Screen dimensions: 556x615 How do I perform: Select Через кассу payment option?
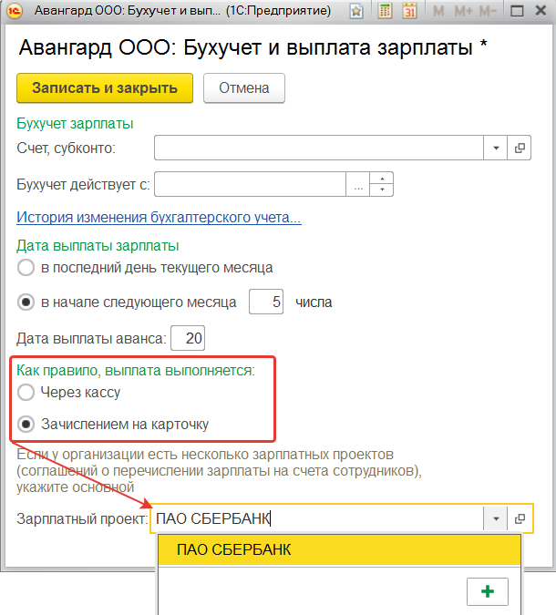click(68, 392)
